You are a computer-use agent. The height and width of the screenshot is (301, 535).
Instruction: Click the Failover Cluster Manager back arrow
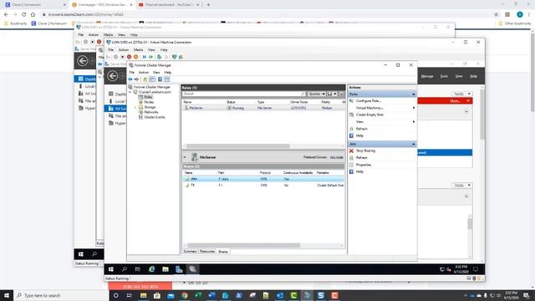tap(130, 79)
